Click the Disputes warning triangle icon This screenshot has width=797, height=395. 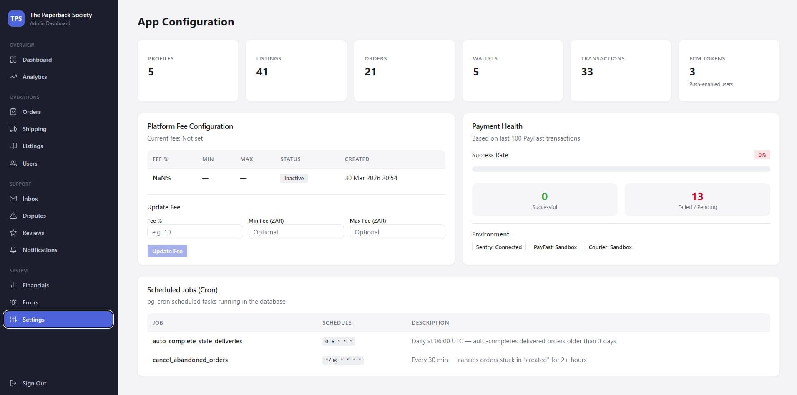click(x=13, y=216)
